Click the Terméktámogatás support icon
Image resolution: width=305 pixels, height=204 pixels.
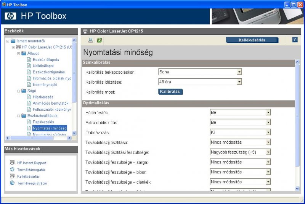[12, 169]
